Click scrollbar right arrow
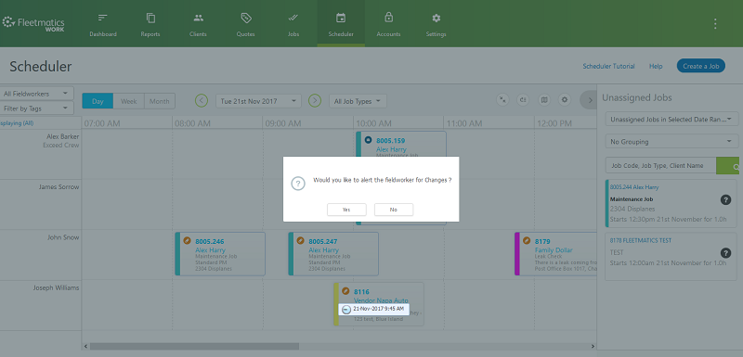The width and height of the screenshot is (743, 357). click(x=593, y=347)
